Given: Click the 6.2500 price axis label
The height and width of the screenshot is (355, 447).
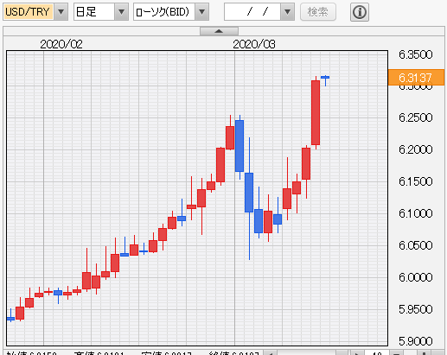Looking at the screenshot, I should (x=415, y=117).
